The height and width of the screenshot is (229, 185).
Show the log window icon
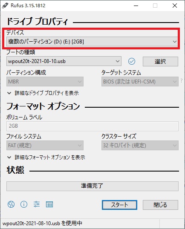click(x=49, y=204)
